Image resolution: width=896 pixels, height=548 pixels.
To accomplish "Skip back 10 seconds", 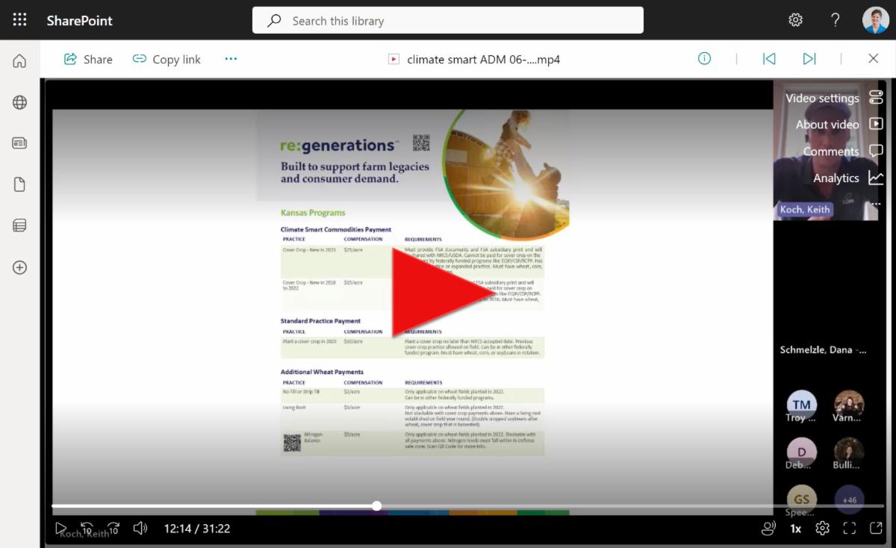I will click(87, 529).
